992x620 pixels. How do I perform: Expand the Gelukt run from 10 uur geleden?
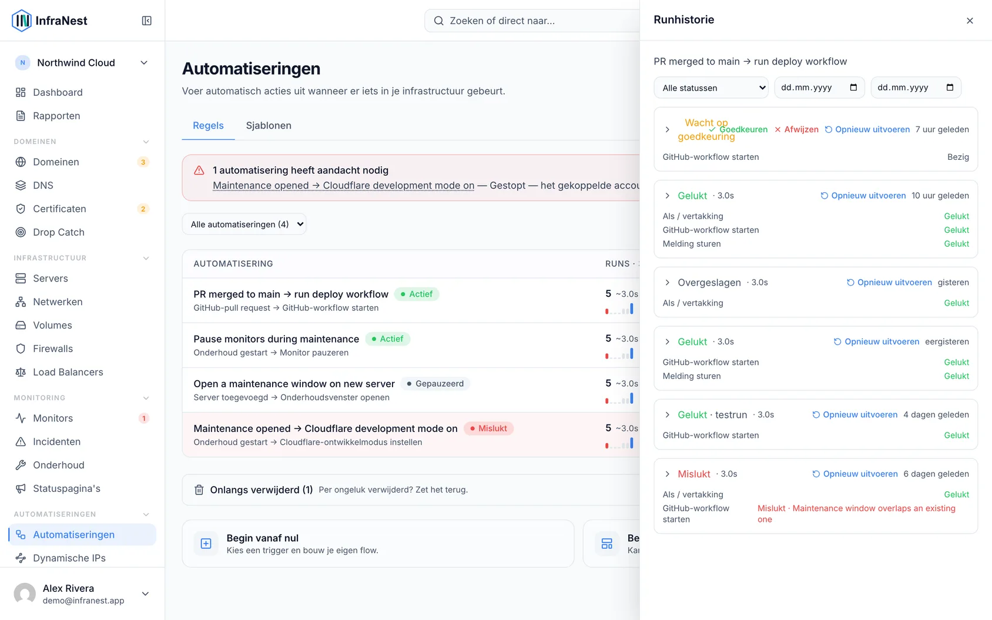(x=667, y=196)
